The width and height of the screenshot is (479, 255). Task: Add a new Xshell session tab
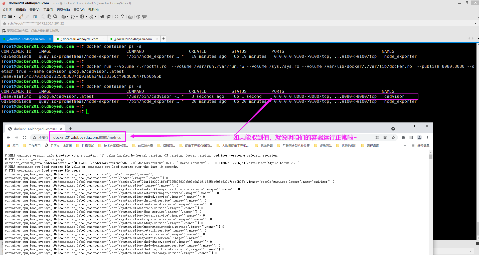[164, 38]
